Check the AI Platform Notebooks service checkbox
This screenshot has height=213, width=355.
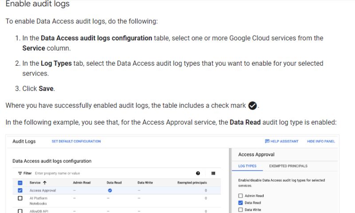[20, 198]
